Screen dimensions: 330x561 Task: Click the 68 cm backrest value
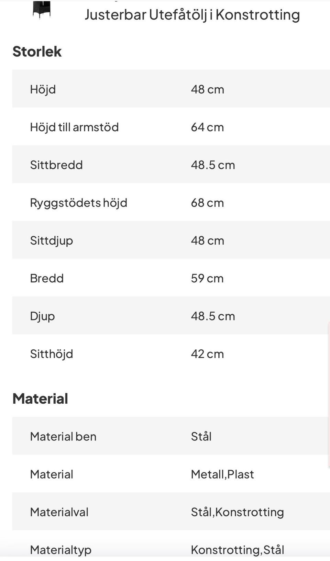click(x=207, y=203)
